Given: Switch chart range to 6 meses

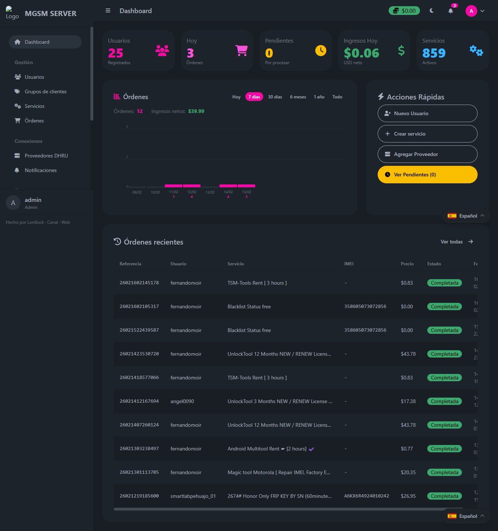Looking at the screenshot, I should (298, 97).
